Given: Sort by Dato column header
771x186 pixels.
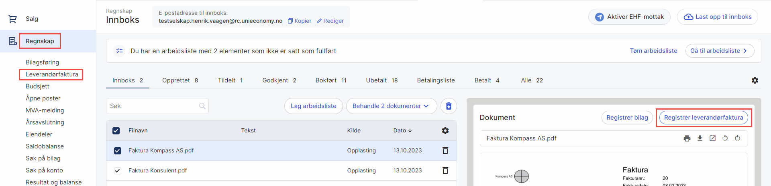Looking at the screenshot, I should (402, 130).
